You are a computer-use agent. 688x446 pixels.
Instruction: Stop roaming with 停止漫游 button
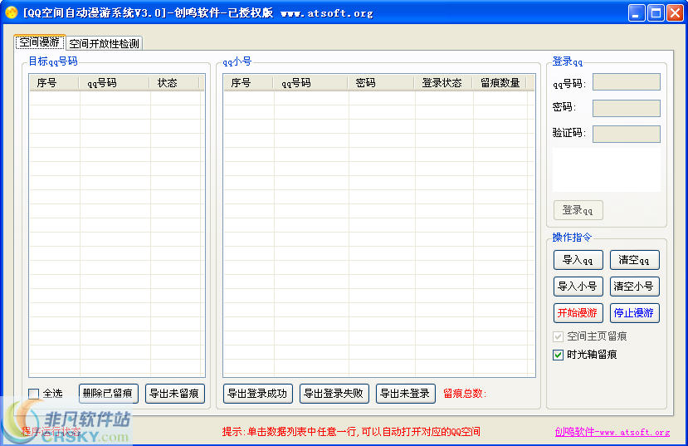click(x=634, y=313)
